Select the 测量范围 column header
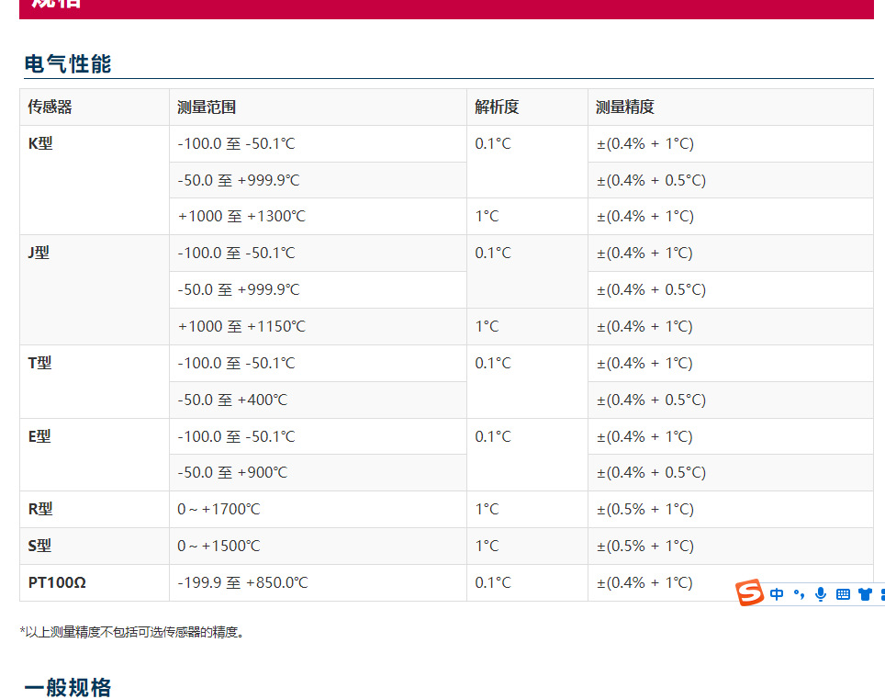This screenshot has width=885, height=699. (207, 107)
